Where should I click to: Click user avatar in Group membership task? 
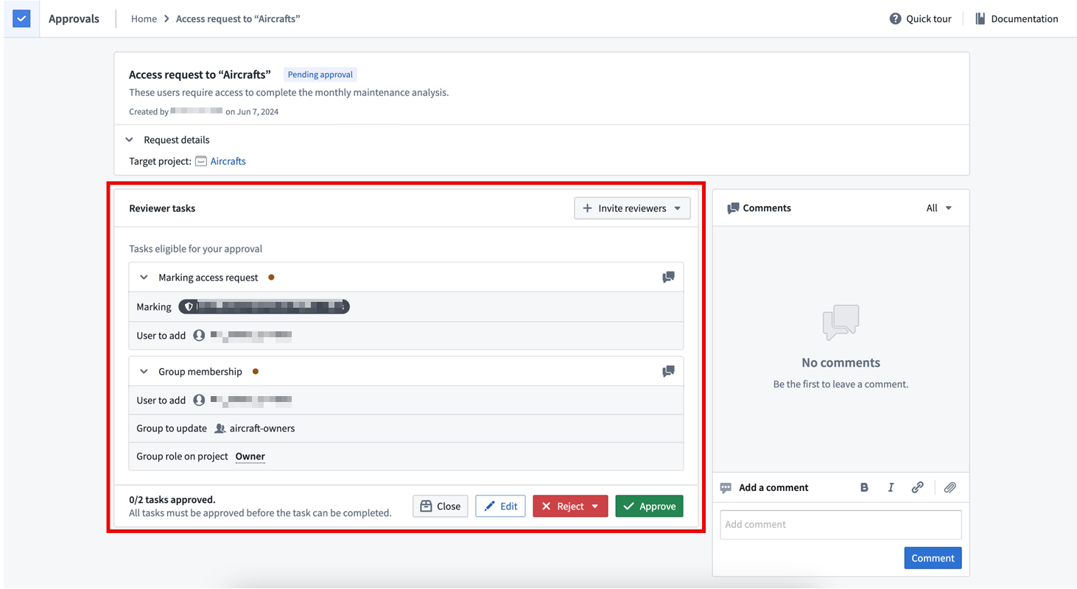(199, 401)
